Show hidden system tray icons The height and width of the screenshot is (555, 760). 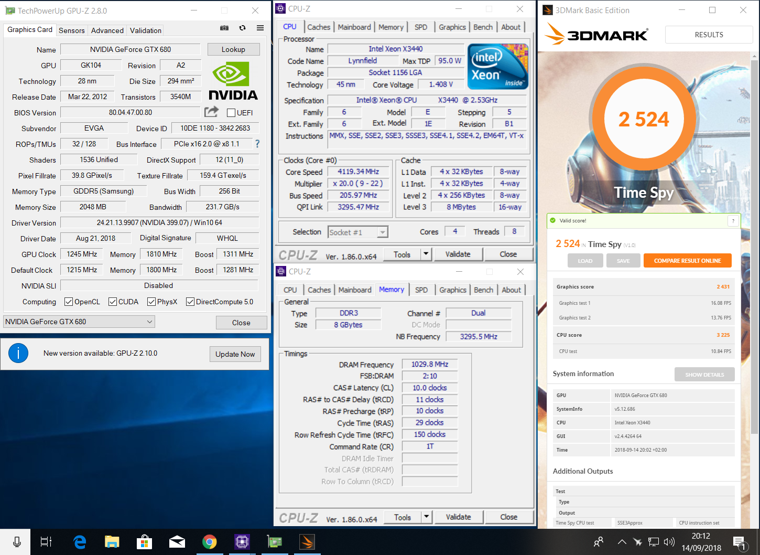(x=622, y=542)
